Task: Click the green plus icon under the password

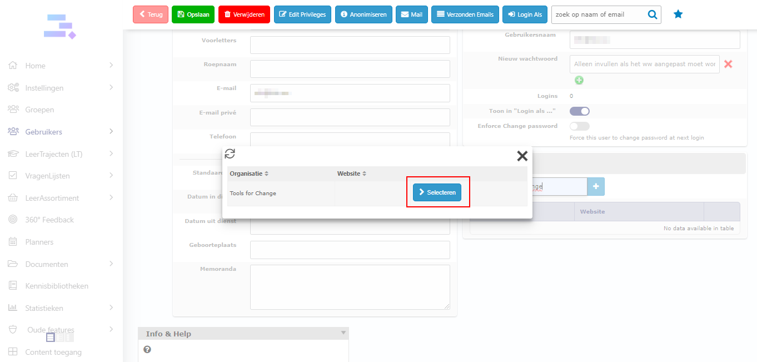Action: [579, 81]
